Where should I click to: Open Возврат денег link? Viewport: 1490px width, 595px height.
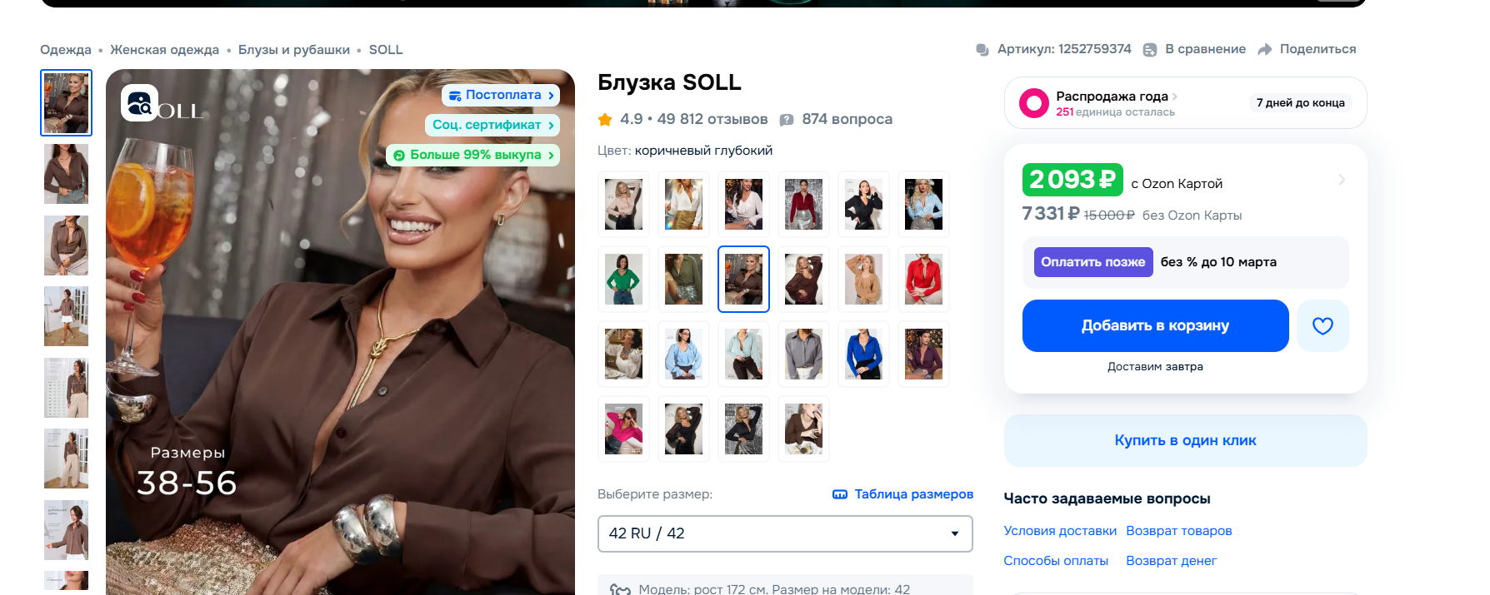pyautogui.click(x=1171, y=561)
